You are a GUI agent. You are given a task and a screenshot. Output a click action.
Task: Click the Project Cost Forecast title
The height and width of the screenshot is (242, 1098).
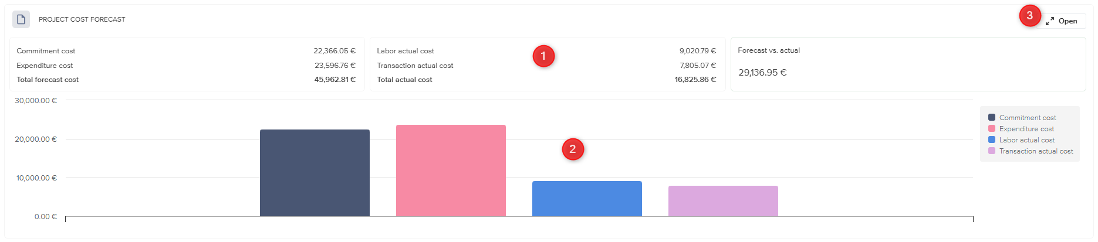pyautogui.click(x=82, y=19)
